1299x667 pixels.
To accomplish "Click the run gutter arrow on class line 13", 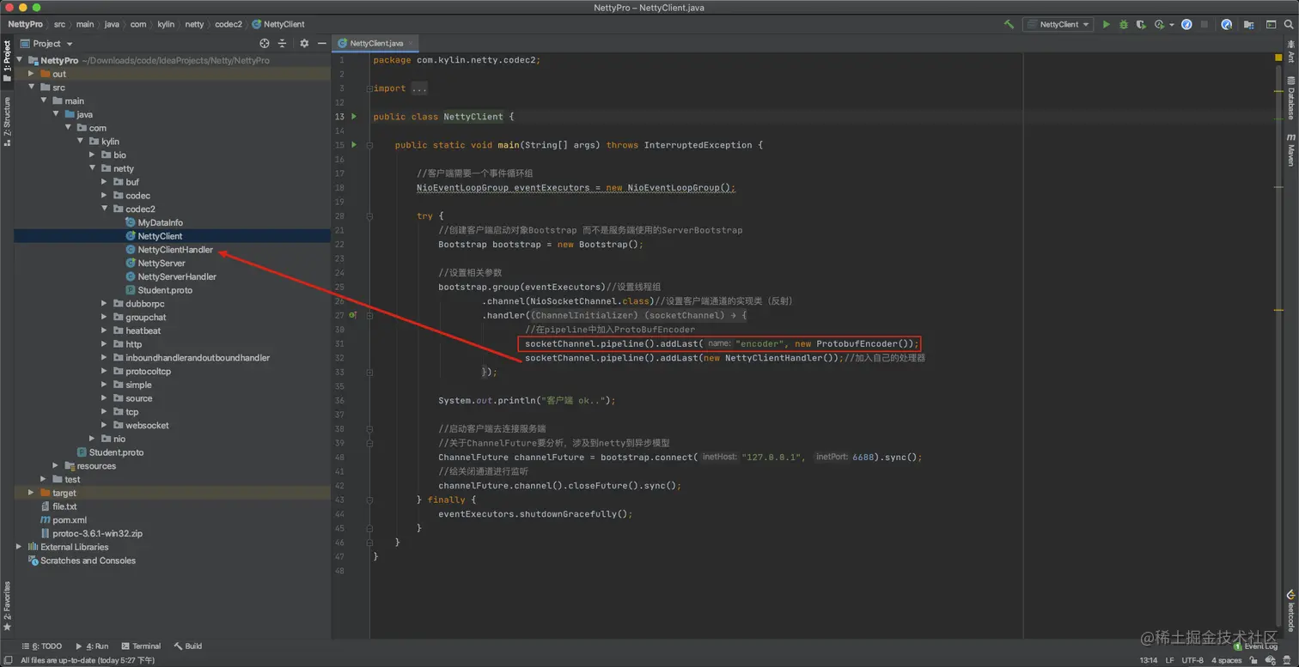I will point(353,116).
